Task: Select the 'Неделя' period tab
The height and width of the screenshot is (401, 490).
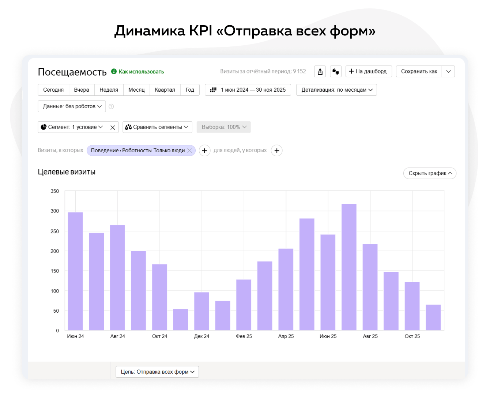Action: click(x=109, y=90)
